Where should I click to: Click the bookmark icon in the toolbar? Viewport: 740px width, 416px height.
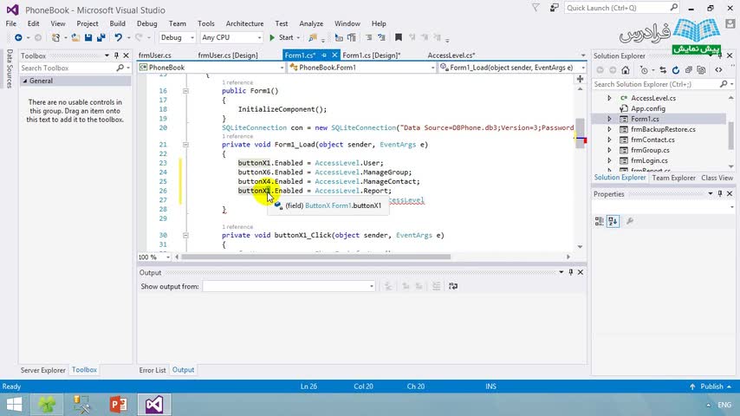tap(399, 37)
